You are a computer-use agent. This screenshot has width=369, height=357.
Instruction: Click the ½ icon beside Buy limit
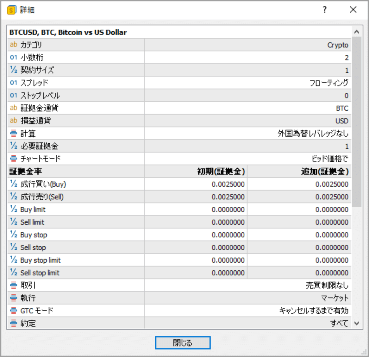tap(13, 209)
